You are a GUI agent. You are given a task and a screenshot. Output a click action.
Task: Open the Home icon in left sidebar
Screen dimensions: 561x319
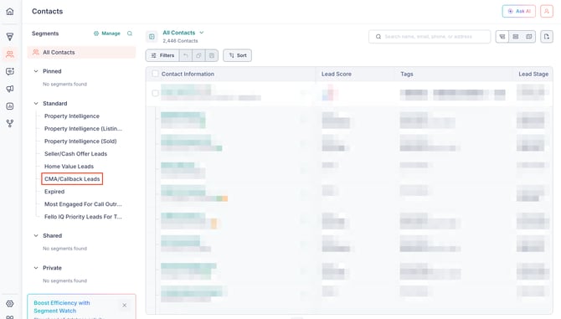point(10,12)
